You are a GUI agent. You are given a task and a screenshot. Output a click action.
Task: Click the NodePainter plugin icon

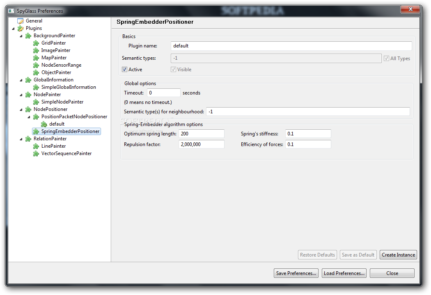[x=28, y=95]
